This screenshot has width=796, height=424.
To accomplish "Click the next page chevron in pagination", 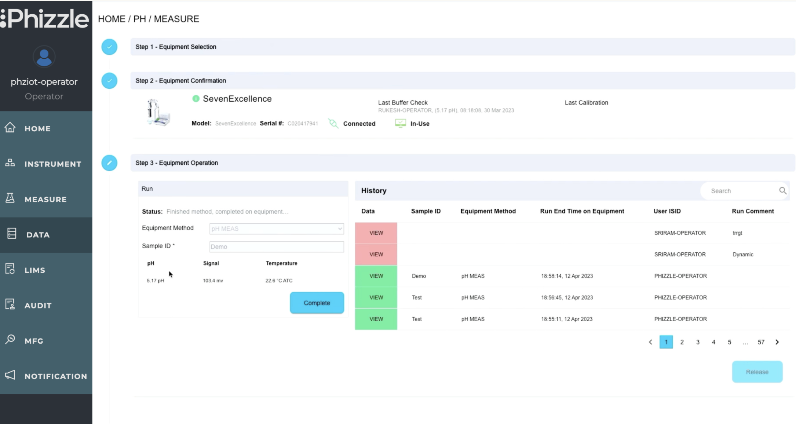I will [777, 342].
